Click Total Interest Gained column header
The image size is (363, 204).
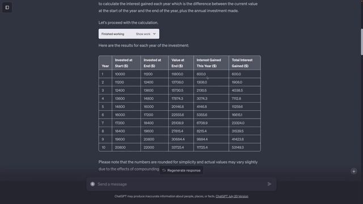coord(244,63)
